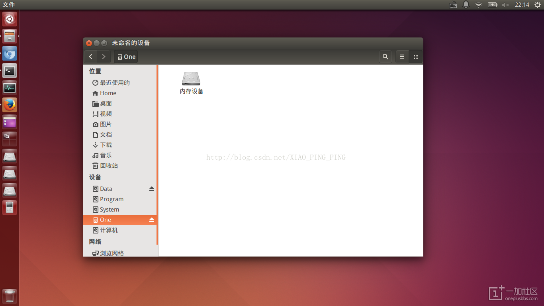Open 桌面 in the sidebar
Viewport: 544px width, 306px height.
tap(120, 103)
